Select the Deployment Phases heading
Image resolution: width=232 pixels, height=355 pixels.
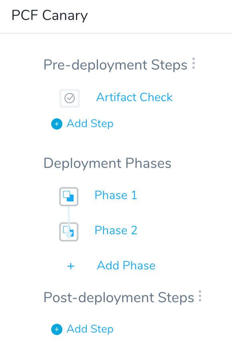(107, 163)
